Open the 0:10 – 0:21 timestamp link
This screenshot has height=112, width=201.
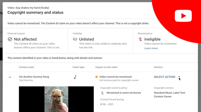(107, 104)
